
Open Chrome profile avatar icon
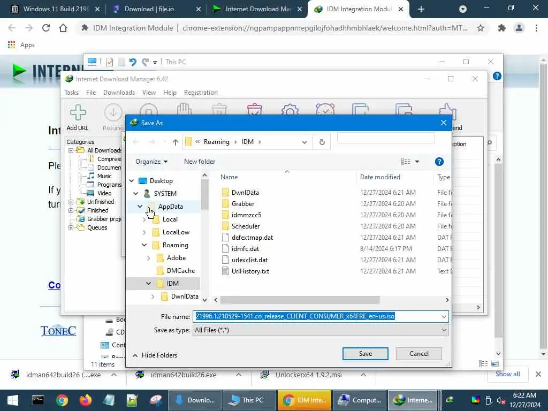519,28
